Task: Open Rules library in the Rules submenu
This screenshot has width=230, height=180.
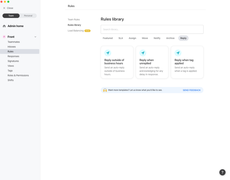Action: pyautogui.click(x=74, y=25)
